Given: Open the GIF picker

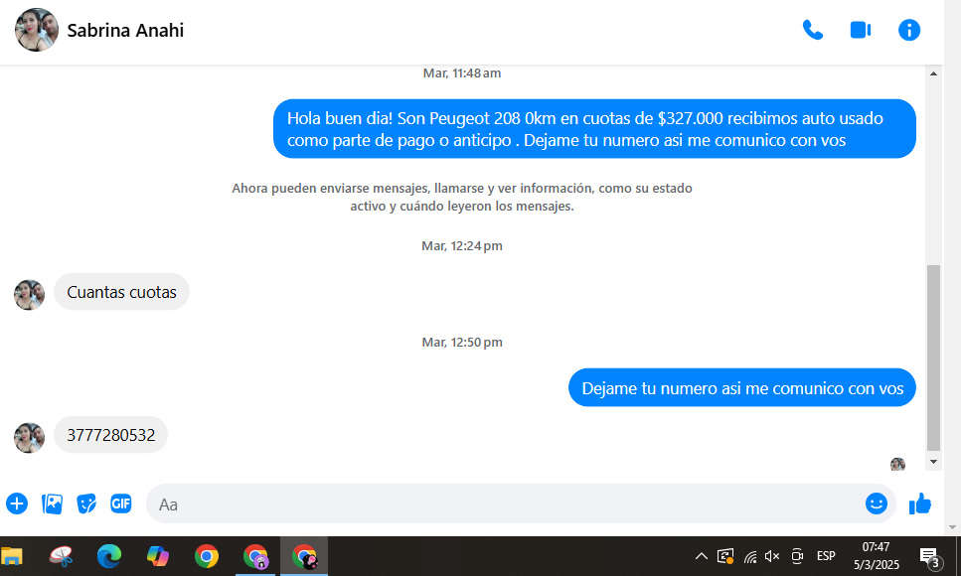Looking at the screenshot, I should click(121, 504).
